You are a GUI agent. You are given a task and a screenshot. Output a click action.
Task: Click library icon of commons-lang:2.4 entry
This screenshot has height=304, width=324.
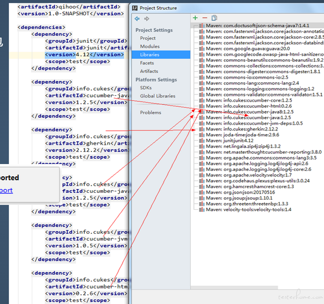pos(202,83)
